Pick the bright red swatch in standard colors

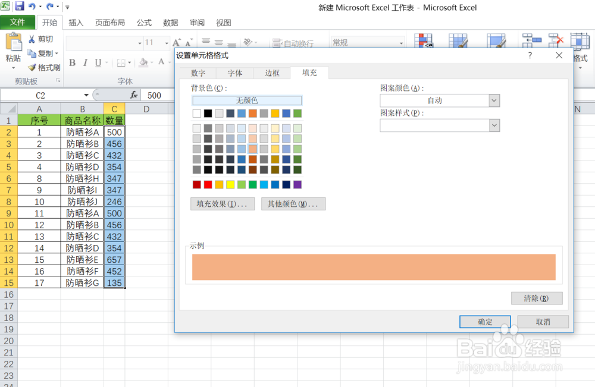[x=208, y=185]
